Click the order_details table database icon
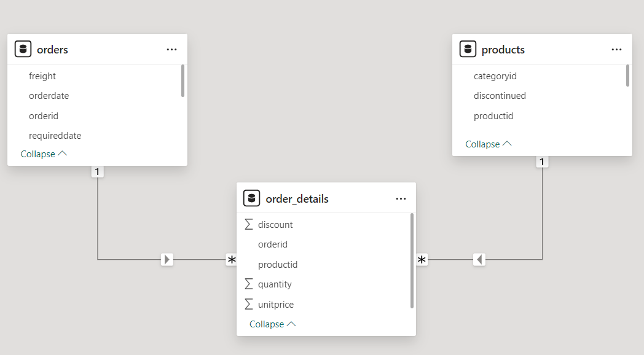Viewport: 644px width, 355px height. coord(251,198)
